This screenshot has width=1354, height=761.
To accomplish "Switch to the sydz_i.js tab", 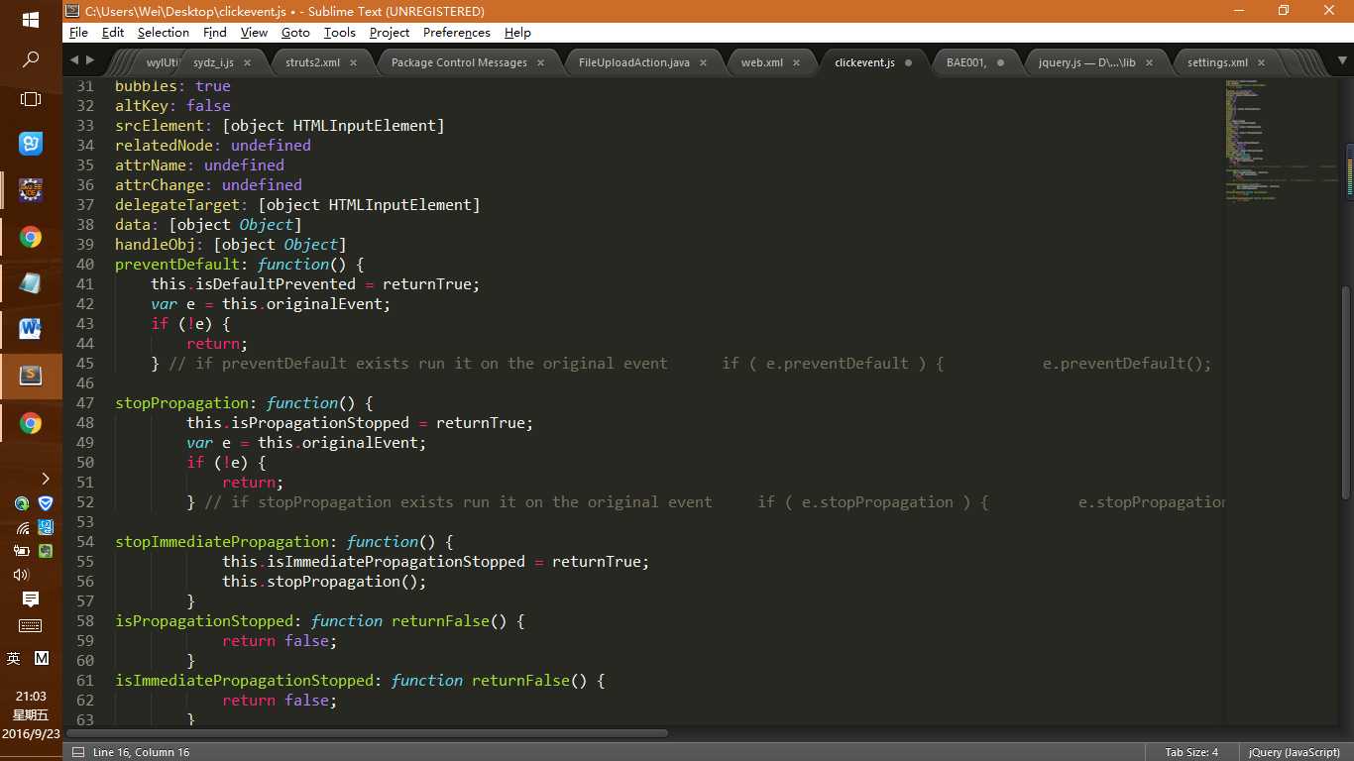I will pos(213,62).
